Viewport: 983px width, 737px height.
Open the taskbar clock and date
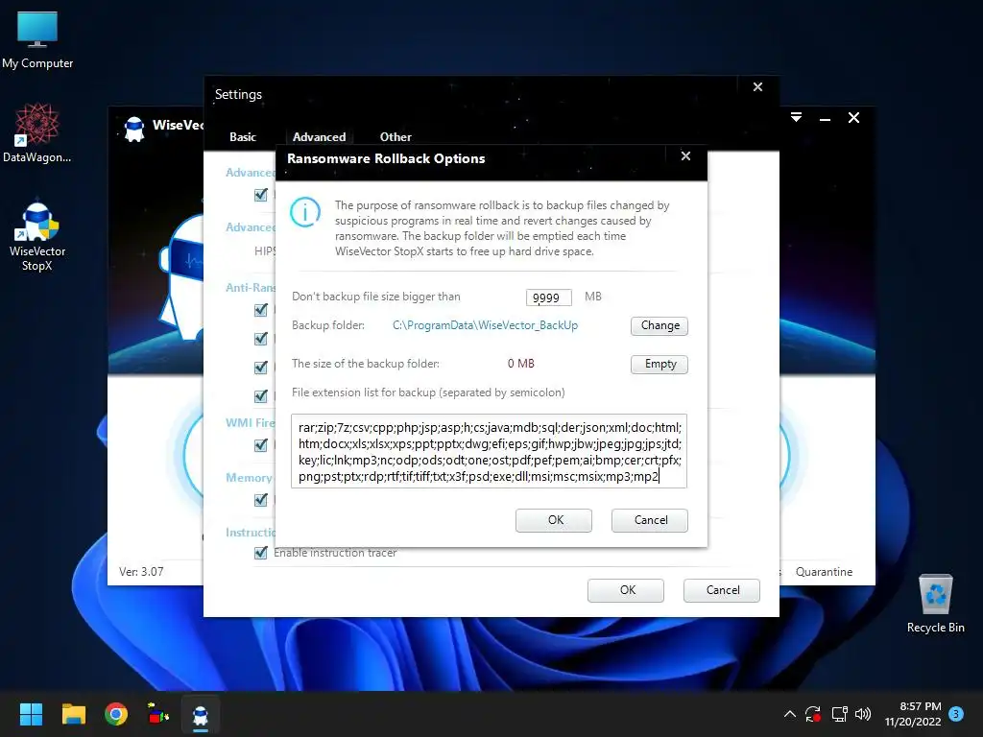point(913,714)
